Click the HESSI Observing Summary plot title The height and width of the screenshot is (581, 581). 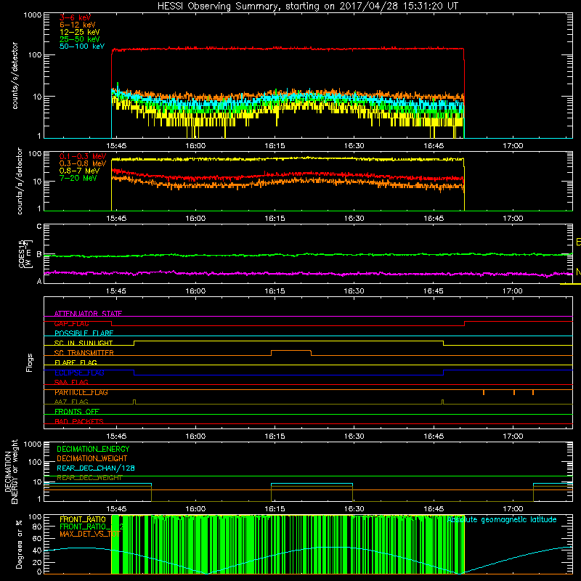coord(308,6)
